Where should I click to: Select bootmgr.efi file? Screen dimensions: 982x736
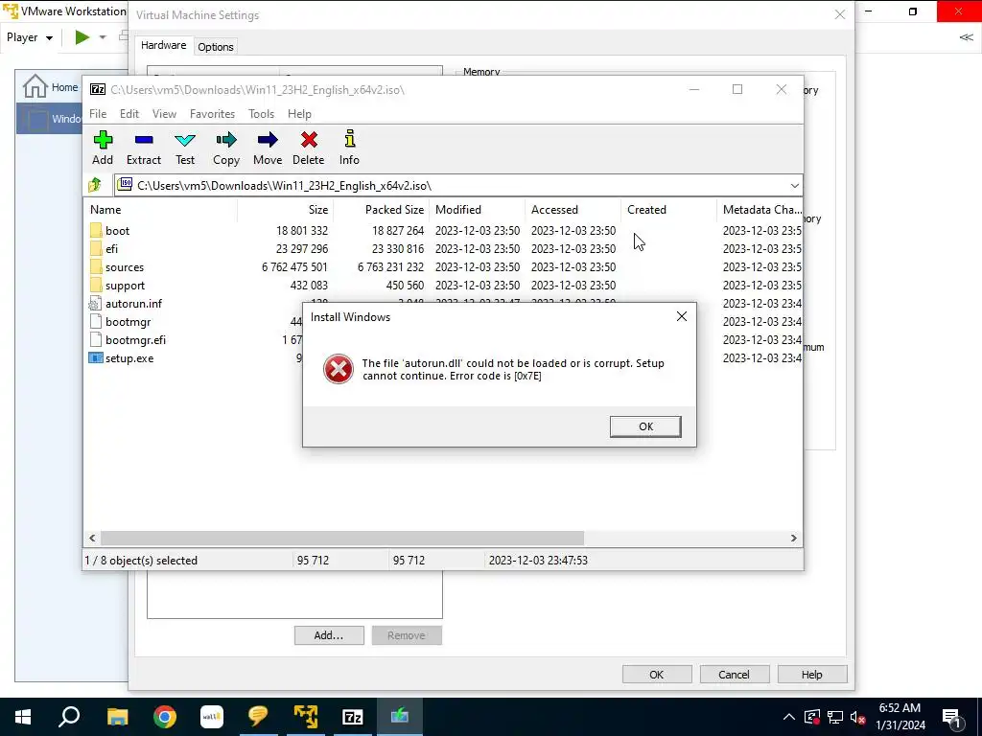tap(135, 340)
